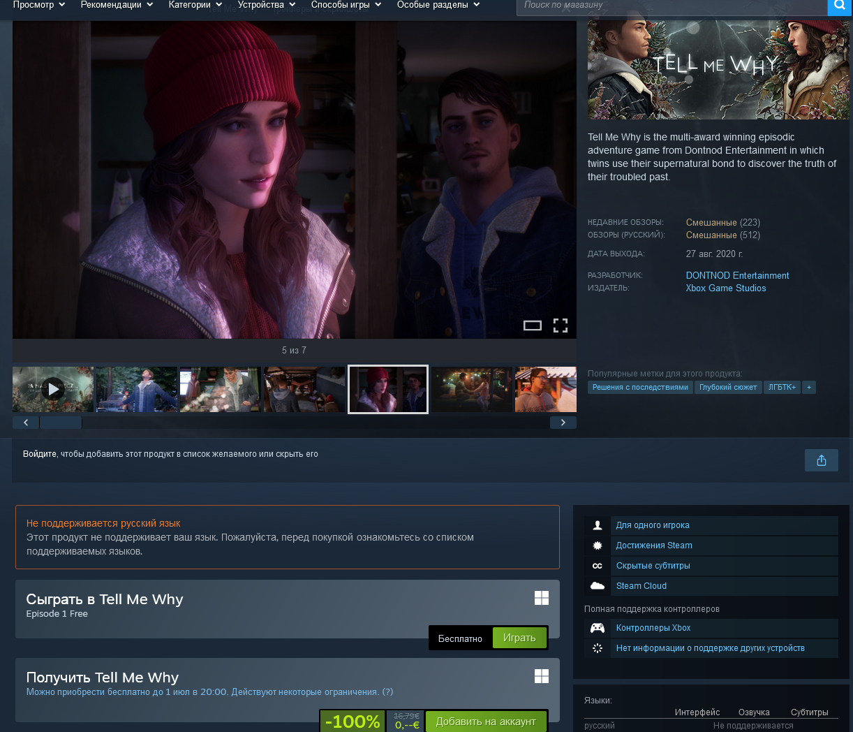Open recent reviews Смешанные (223) link
This screenshot has height=732, width=853.
coord(723,223)
